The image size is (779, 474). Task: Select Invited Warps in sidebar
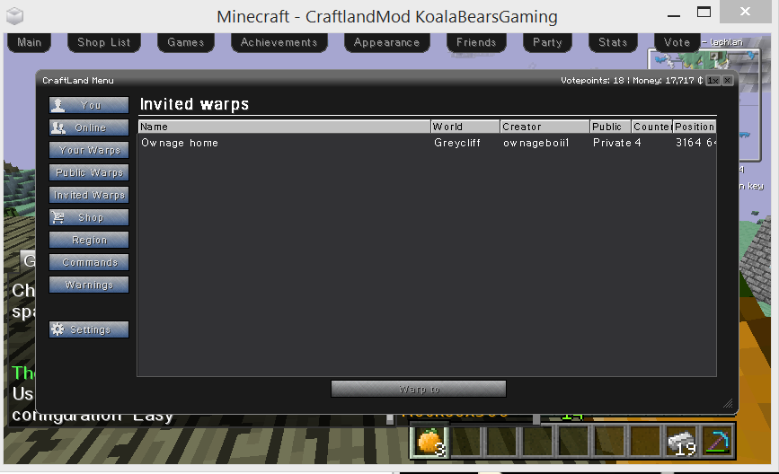click(x=89, y=195)
